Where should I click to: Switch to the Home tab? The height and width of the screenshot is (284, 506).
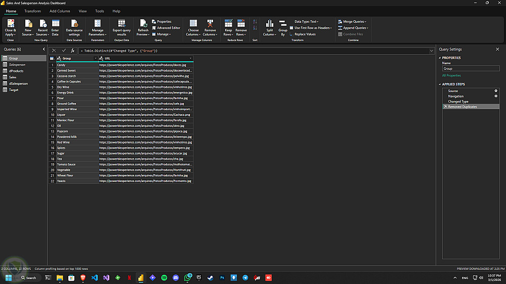(11, 11)
